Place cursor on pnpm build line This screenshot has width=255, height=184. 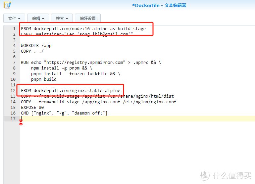[x=44, y=79]
